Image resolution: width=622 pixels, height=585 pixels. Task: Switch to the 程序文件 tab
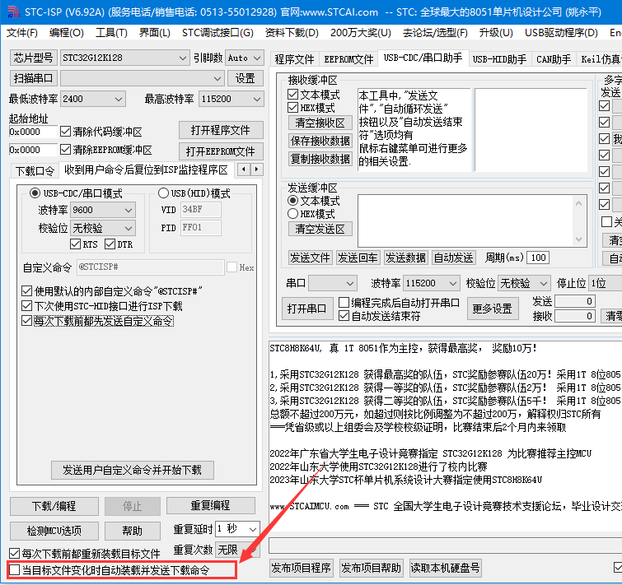click(294, 59)
